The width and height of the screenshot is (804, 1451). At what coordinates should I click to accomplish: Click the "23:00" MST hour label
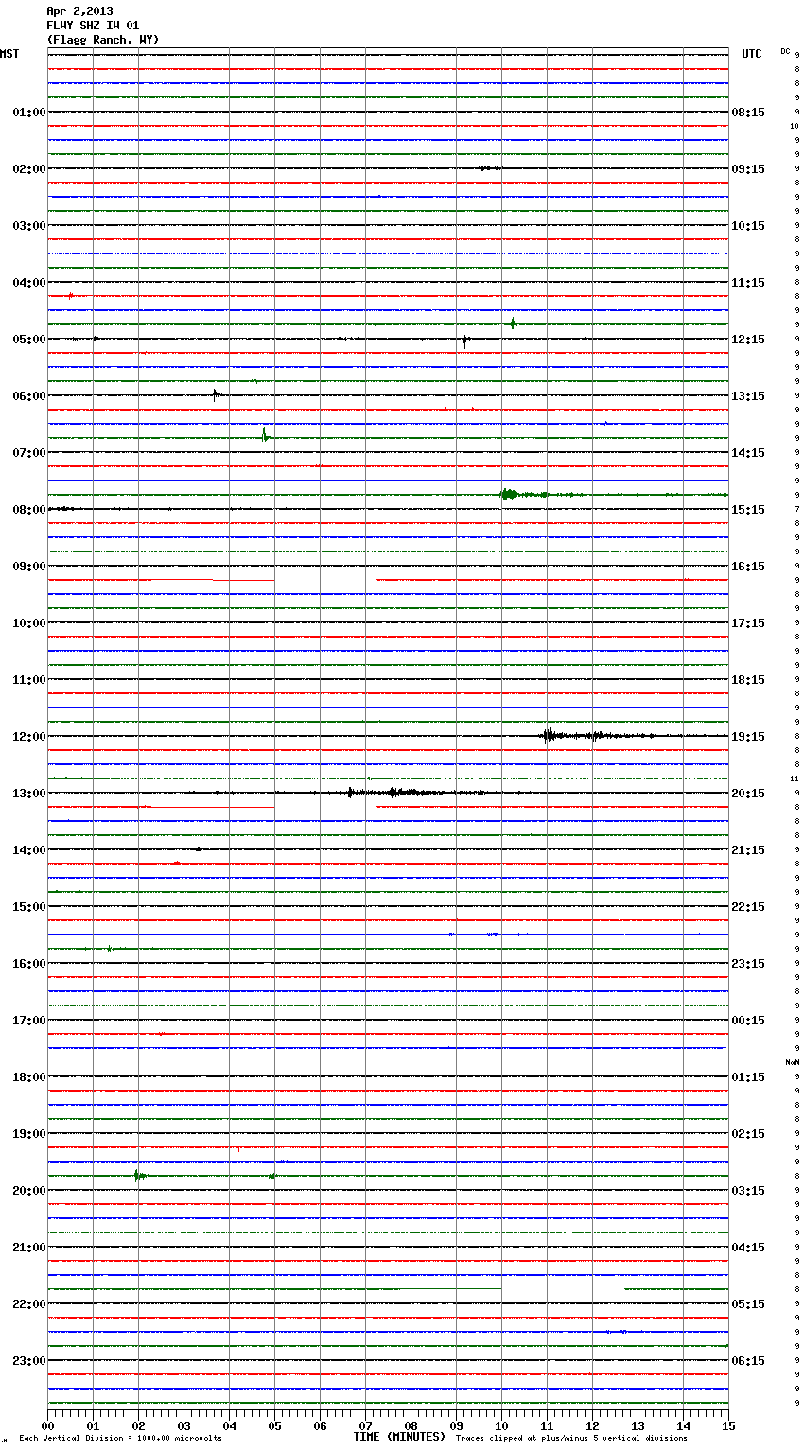pyautogui.click(x=29, y=1361)
